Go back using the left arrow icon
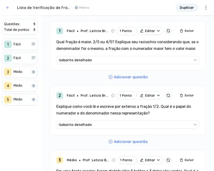Viewport: 214px width, 171px height. coord(8,8)
